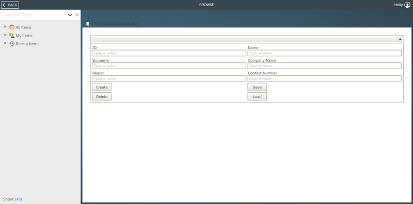Click the search magnifier icon
This screenshot has height=204, width=413.
76,15
